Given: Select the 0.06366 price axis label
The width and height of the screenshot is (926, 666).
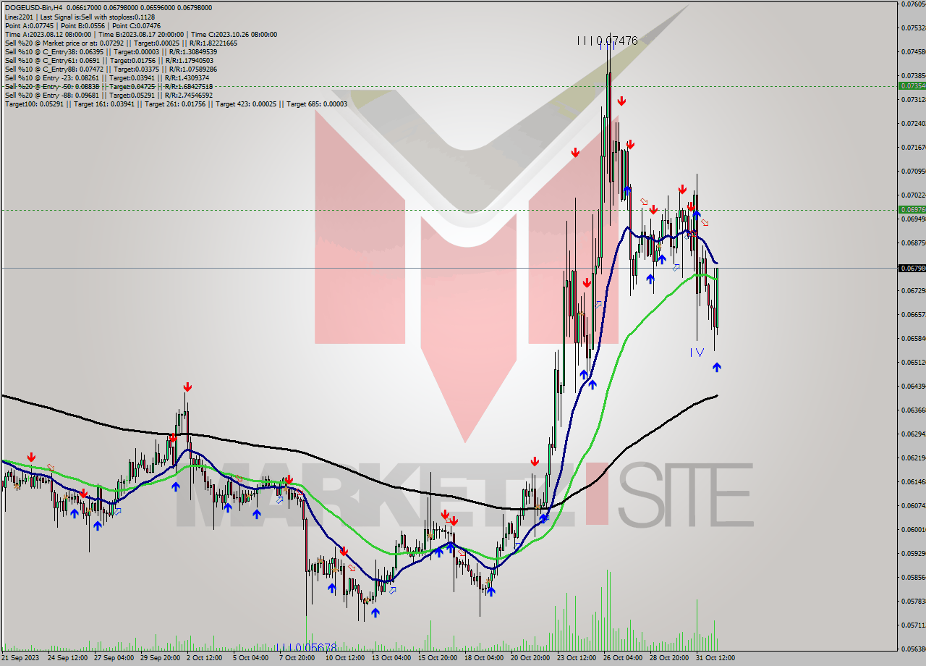Looking at the screenshot, I should [912, 410].
